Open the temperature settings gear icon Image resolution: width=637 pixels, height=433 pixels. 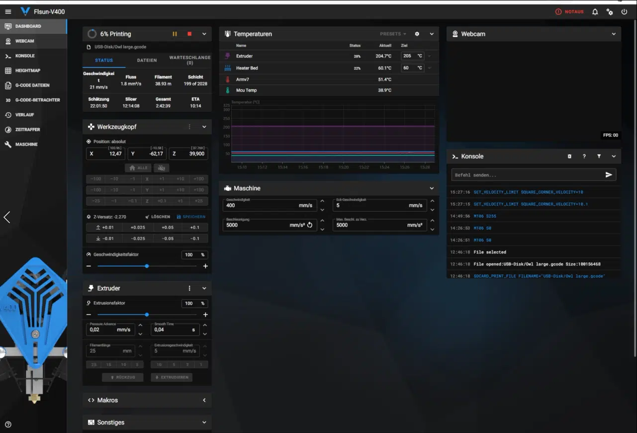point(417,34)
